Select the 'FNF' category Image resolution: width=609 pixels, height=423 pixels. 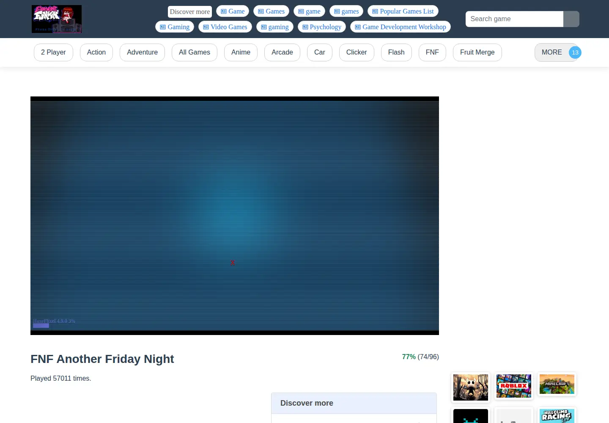tap(432, 52)
